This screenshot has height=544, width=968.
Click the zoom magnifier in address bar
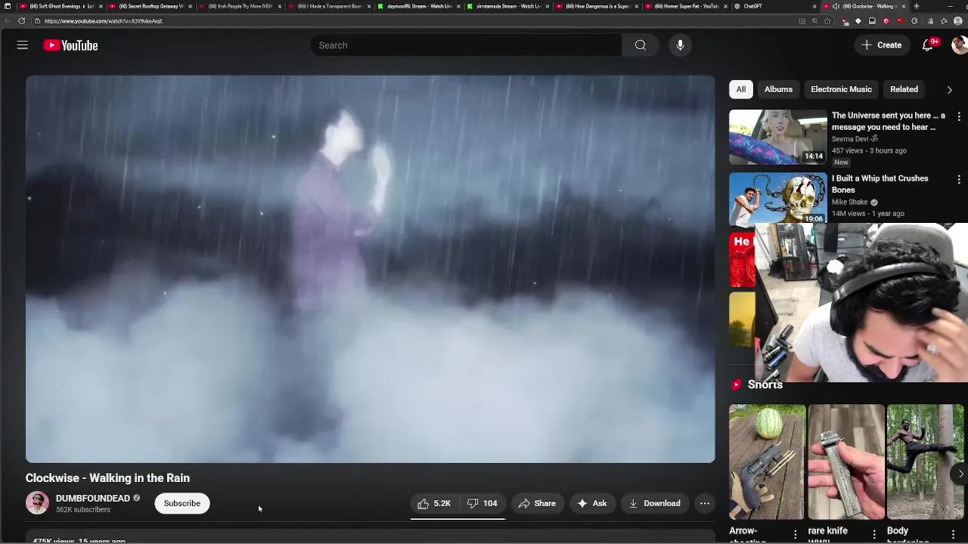click(x=814, y=21)
